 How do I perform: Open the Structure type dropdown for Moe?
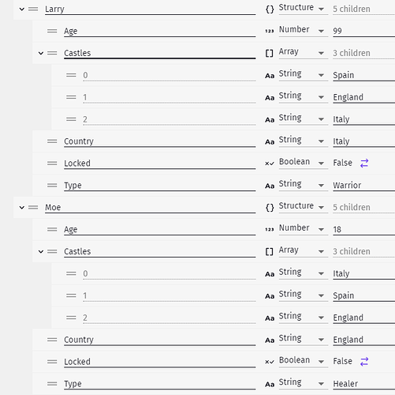[x=304, y=206]
